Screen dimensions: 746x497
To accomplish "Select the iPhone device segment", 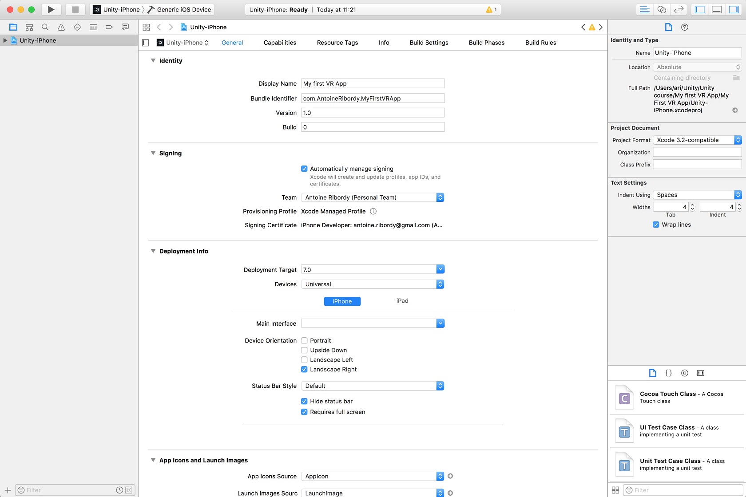I will coord(342,301).
